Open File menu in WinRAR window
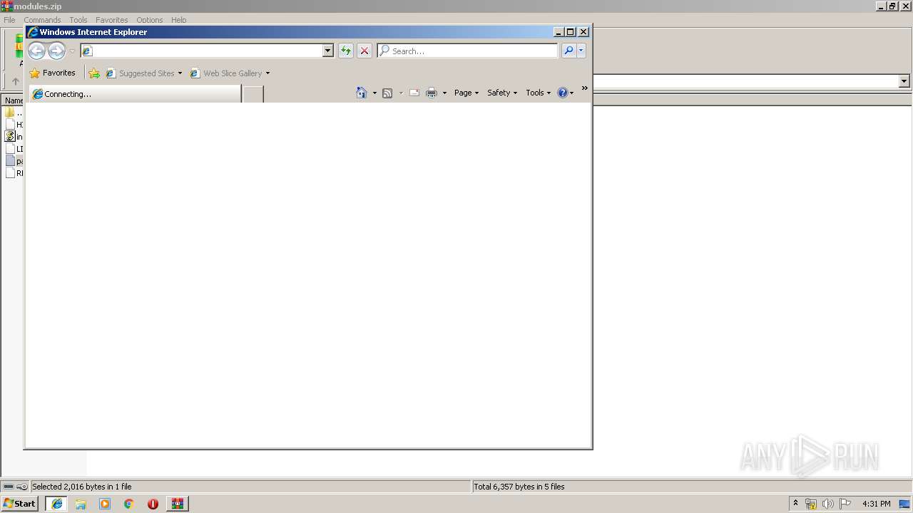The image size is (913, 513). pos(9,20)
